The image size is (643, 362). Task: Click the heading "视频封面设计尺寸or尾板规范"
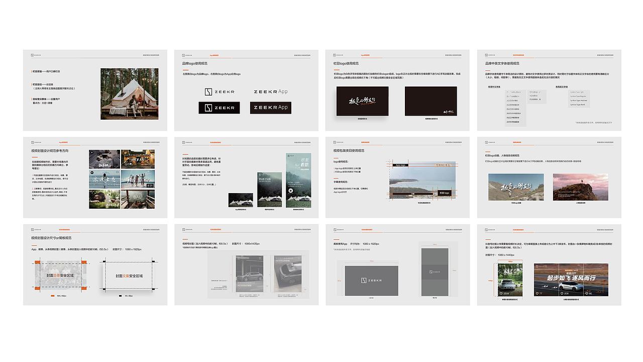tap(51, 238)
